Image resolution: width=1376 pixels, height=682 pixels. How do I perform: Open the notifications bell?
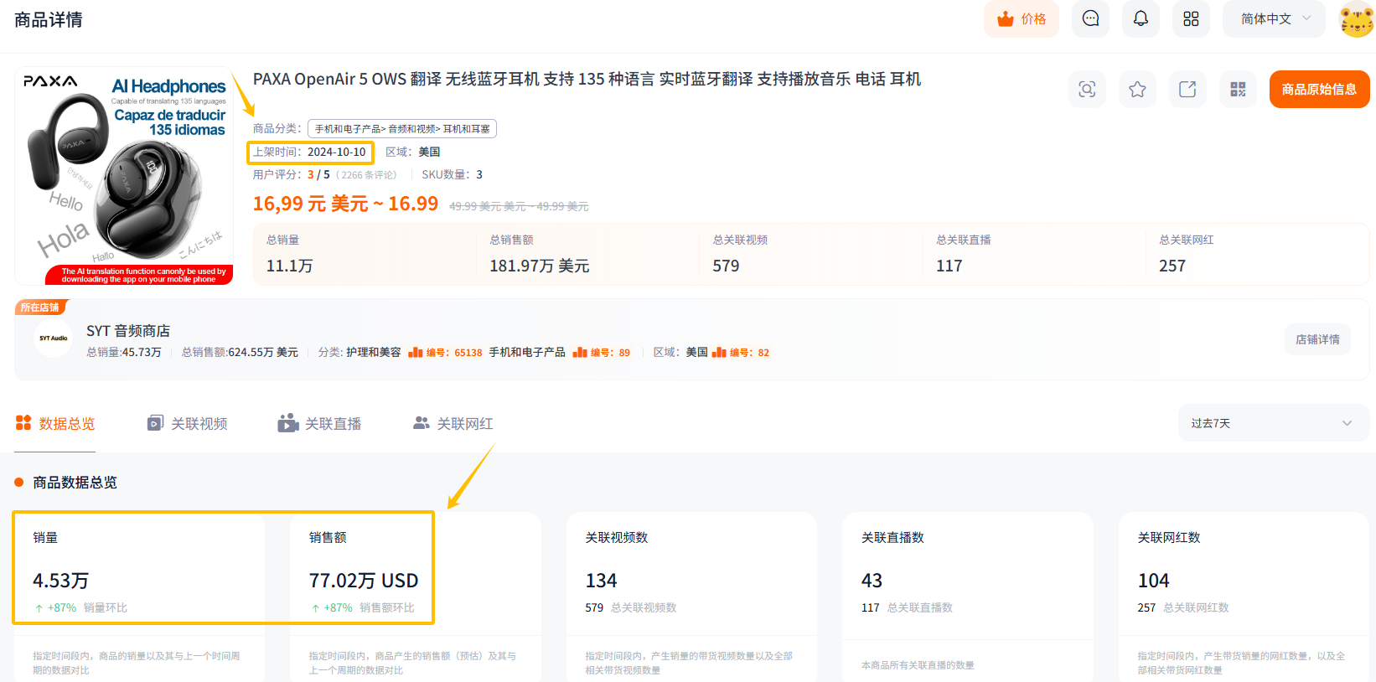coord(1141,18)
